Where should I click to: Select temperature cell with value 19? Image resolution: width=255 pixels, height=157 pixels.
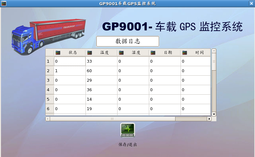pos(101,109)
